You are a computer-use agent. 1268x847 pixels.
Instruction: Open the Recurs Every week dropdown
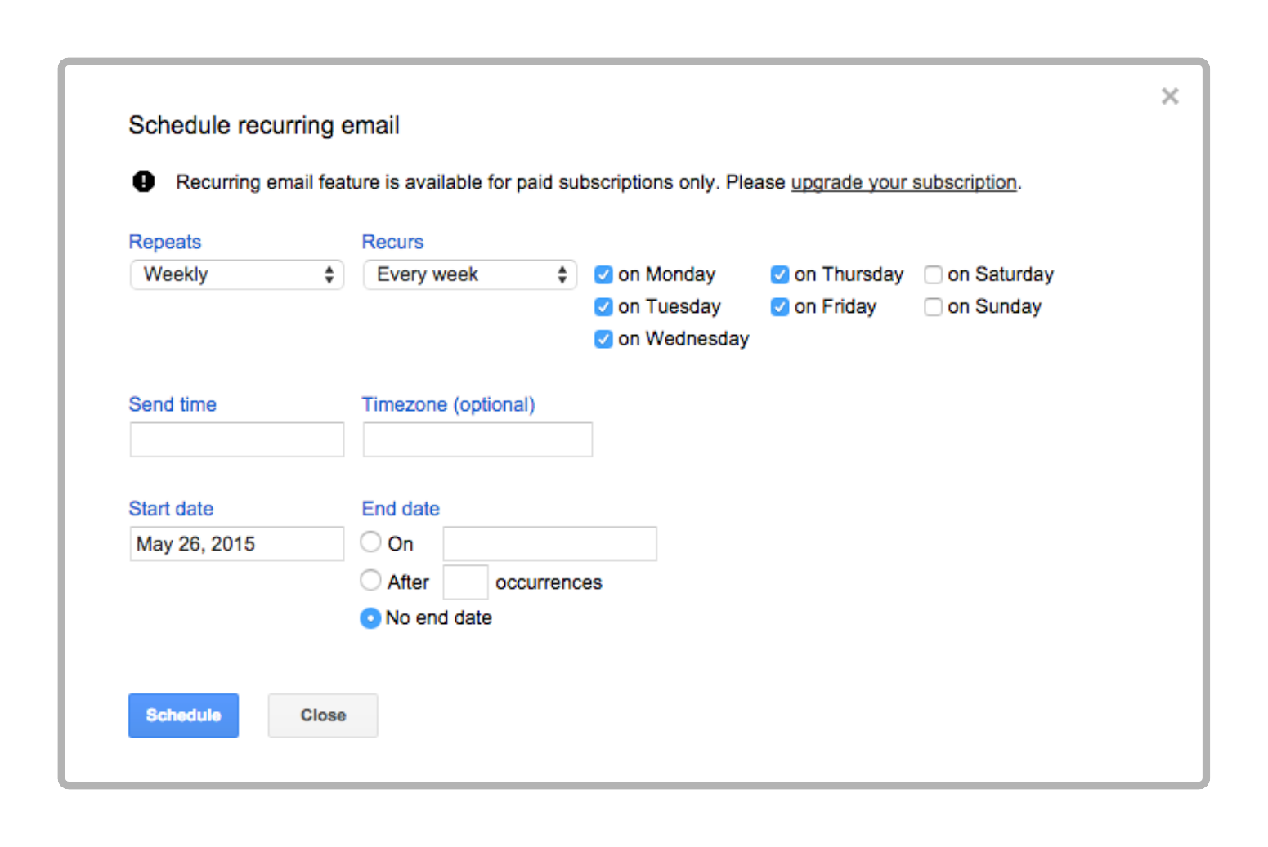tap(470, 274)
